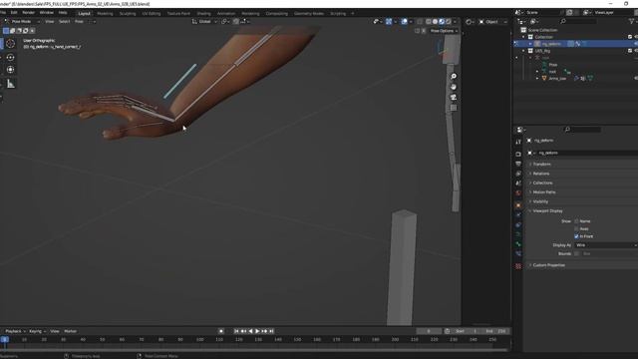Open the Select menu in viewport header
Image resolution: width=638 pixels, height=359 pixels.
[64, 22]
